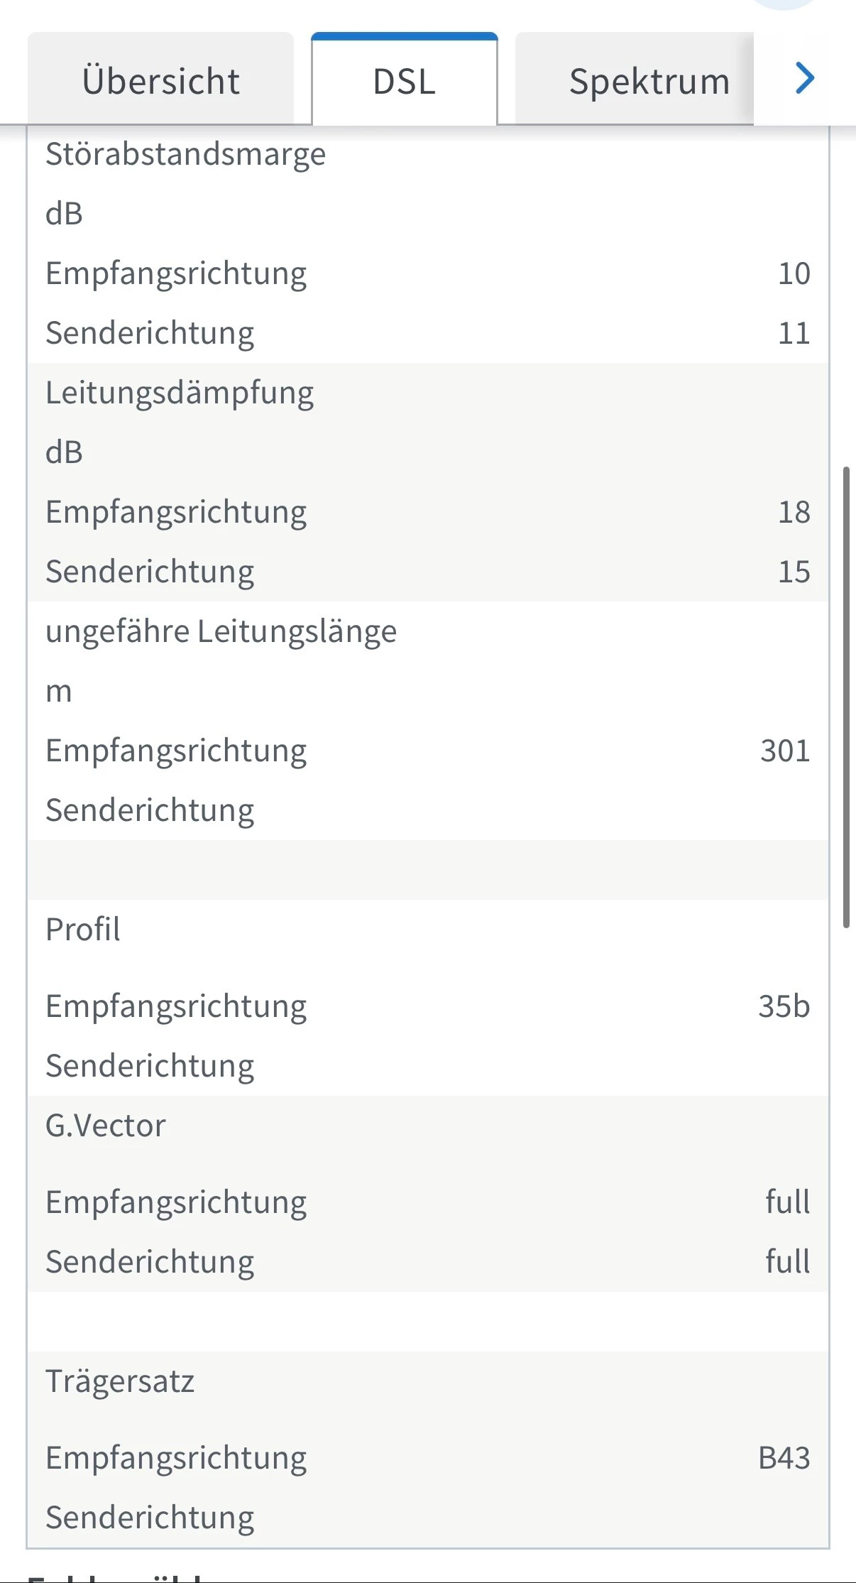Viewport: 856px width, 1583px height.
Task: Open the Spektrum tab
Action: 649,80
